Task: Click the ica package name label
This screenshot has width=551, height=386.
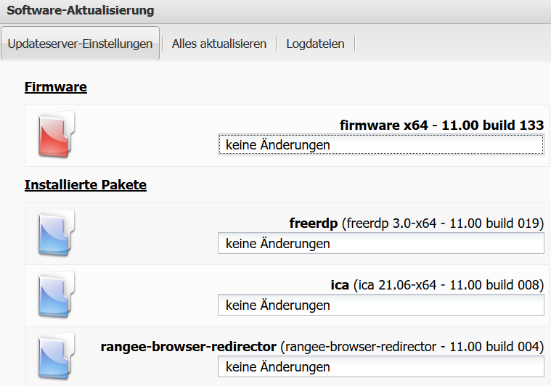Action: [340, 285]
